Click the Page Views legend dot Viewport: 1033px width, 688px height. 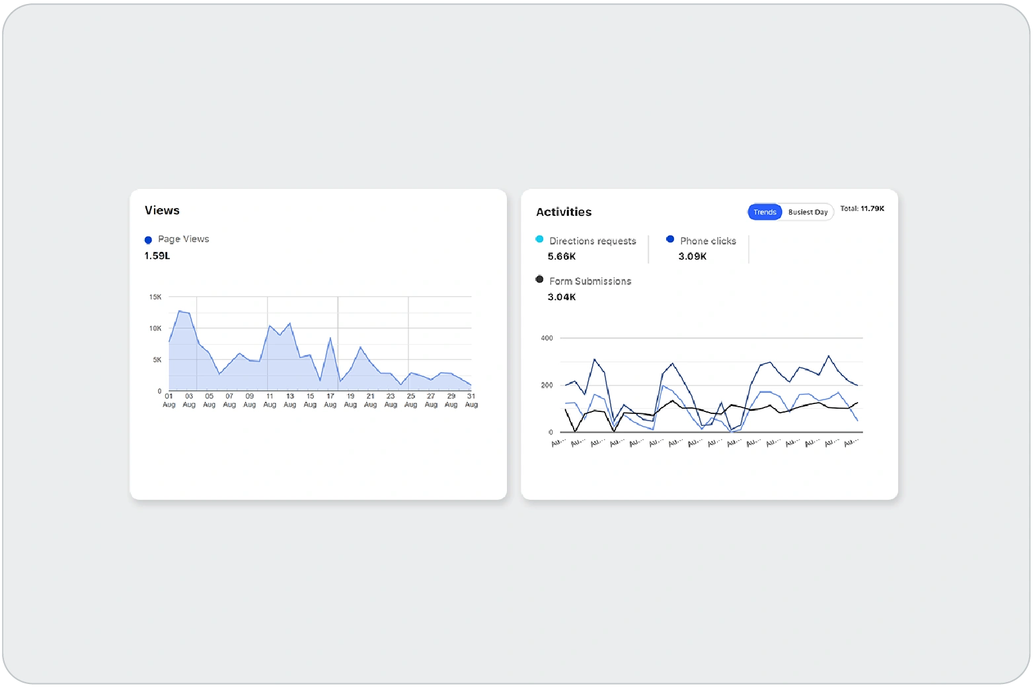[x=148, y=240]
